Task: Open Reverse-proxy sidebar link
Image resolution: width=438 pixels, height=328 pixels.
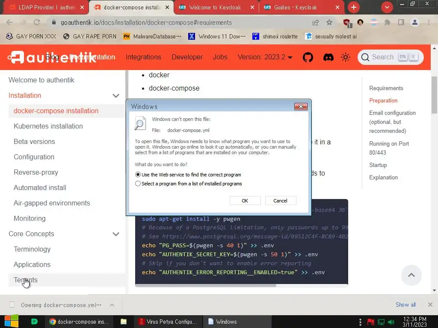Action: point(36,173)
